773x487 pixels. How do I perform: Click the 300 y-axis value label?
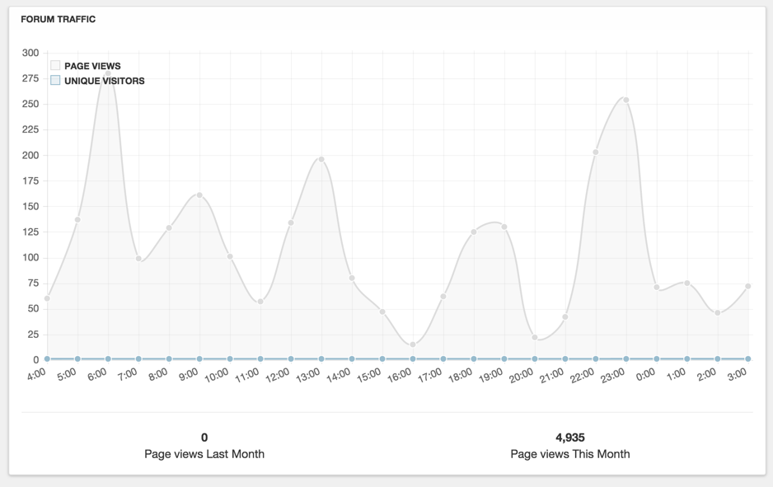[30, 53]
